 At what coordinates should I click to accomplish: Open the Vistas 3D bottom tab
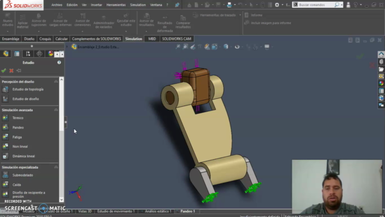point(85,212)
